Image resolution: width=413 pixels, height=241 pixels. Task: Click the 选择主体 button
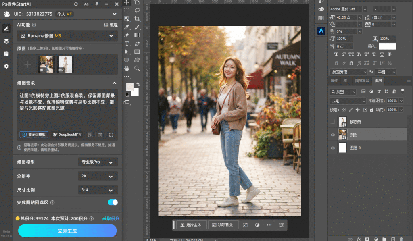pyautogui.click(x=191, y=225)
